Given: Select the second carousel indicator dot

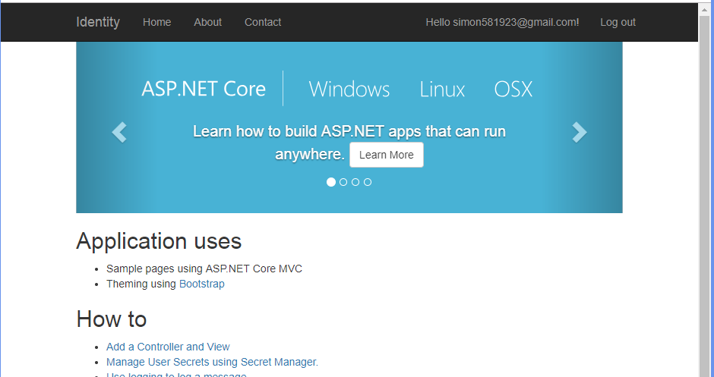Looking at the screenshot, I should click(x=343, y=182).
